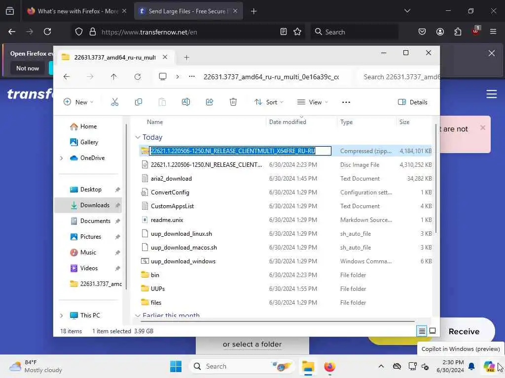Select Home in navigation pane
Image resolution: width=505 pixels, height=378 pixels.
(x=88, y=126)
